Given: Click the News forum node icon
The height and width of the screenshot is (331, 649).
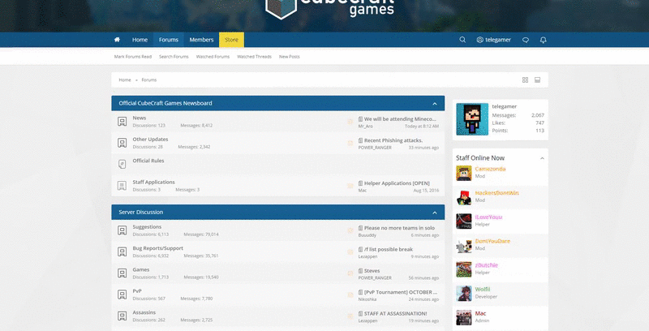Looking at the screenshot, I should [122, 122].
